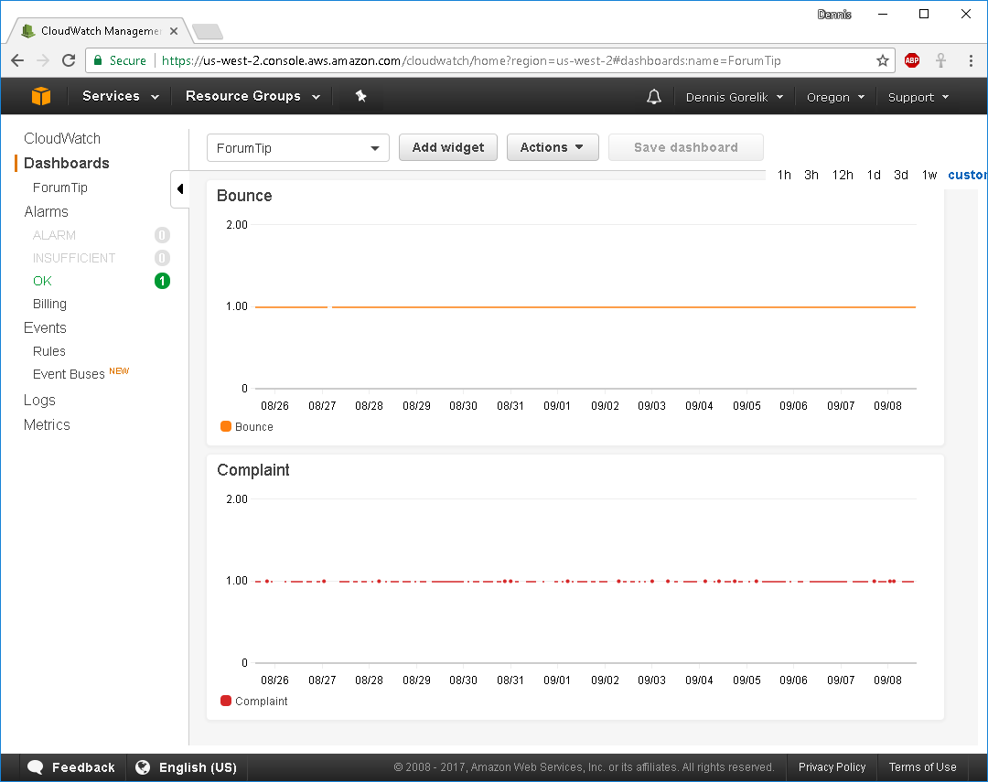Screen dimensions: 988x782
Task: Click the browser back arrow
Action: [x=17, y=60]
